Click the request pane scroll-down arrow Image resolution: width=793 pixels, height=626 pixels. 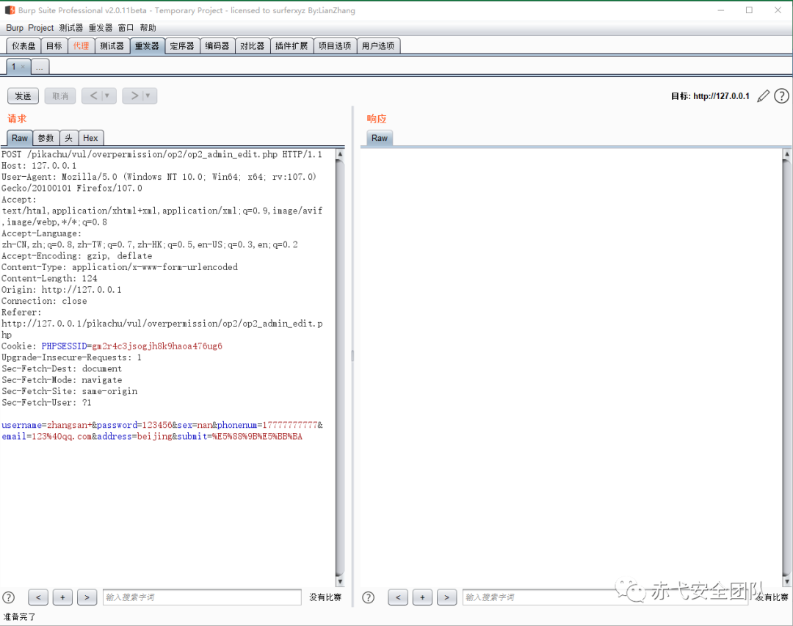340,581
